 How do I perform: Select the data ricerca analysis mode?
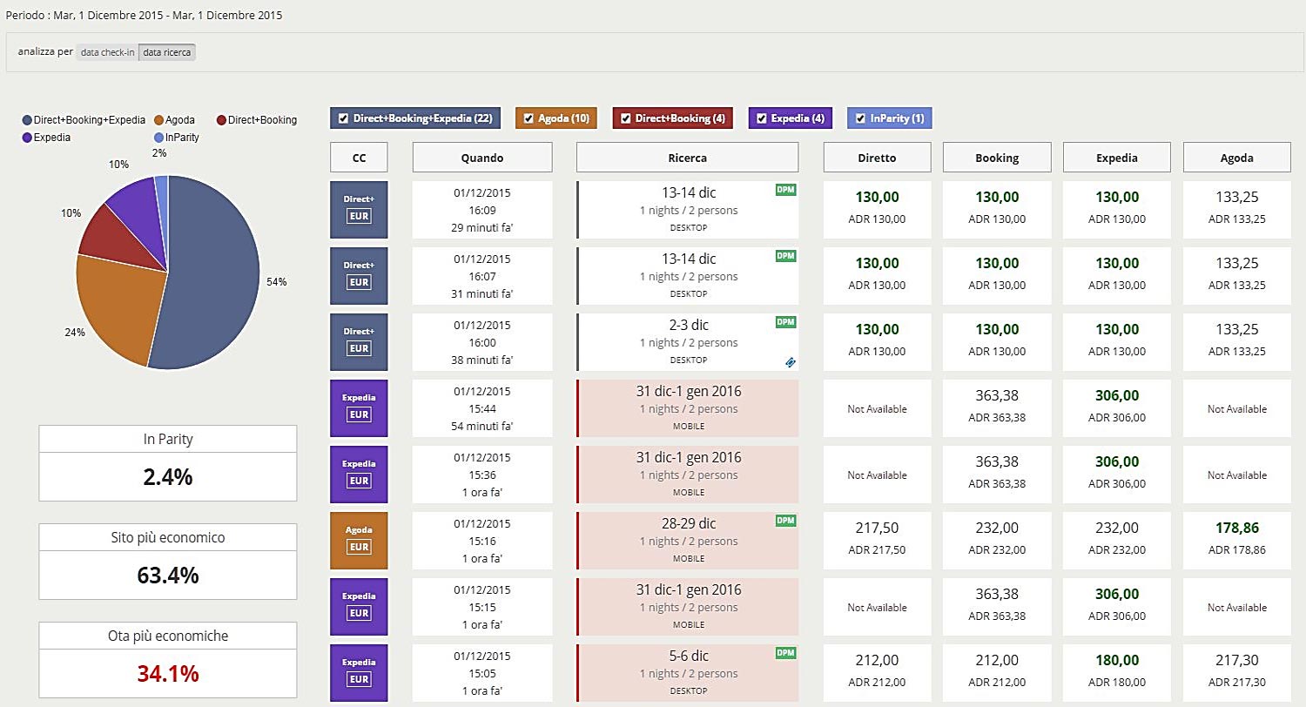[165, 51]
